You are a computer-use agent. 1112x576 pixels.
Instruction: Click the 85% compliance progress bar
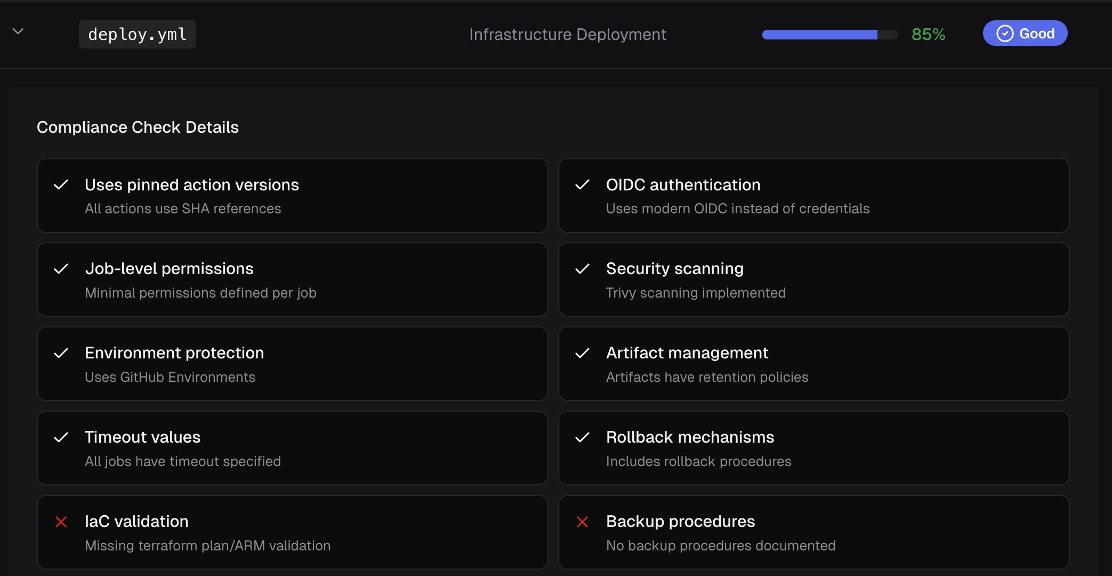[x=829, y=35]
